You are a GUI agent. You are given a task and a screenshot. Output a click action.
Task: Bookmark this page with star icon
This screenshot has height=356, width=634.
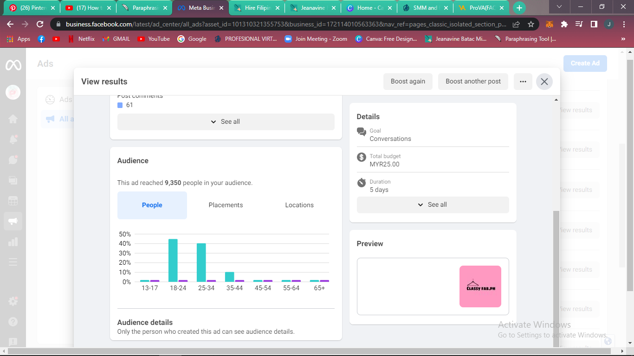[531, 24]
